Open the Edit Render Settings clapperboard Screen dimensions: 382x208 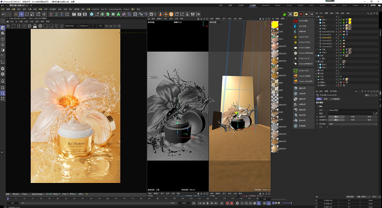pyautogui.click(x=84, y=14)
